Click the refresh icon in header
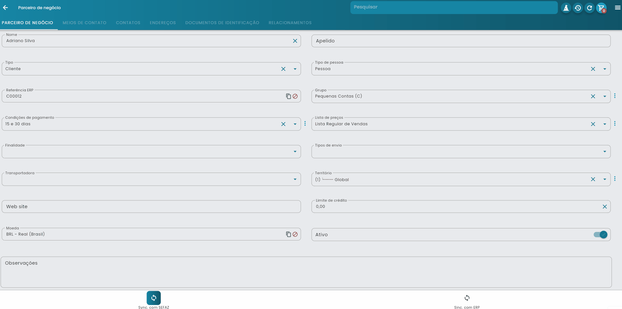 (x=589, y=8)
